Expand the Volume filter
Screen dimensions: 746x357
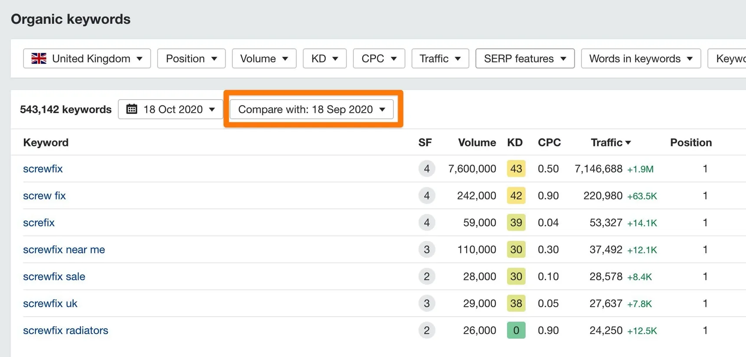[264, 58]
